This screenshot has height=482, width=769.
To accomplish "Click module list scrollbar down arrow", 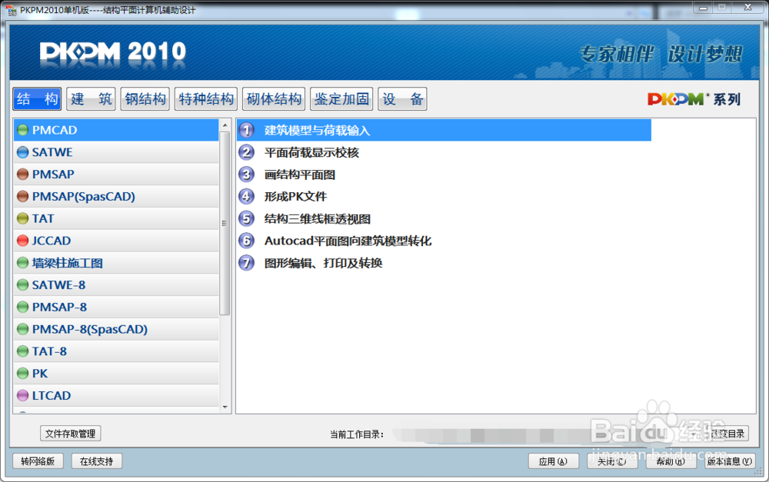I will [x=225, y=407].
